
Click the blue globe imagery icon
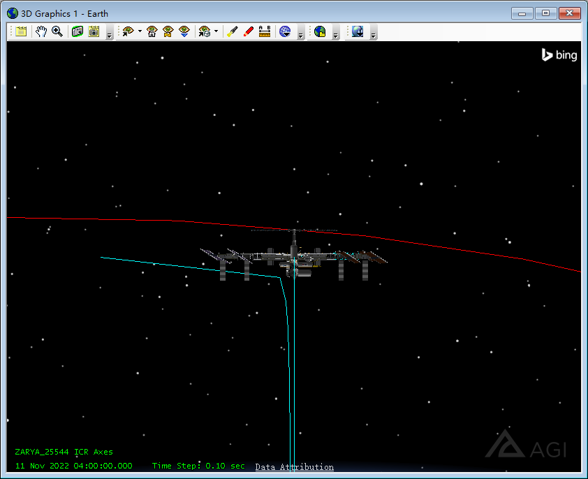click(x=285, y=31)
